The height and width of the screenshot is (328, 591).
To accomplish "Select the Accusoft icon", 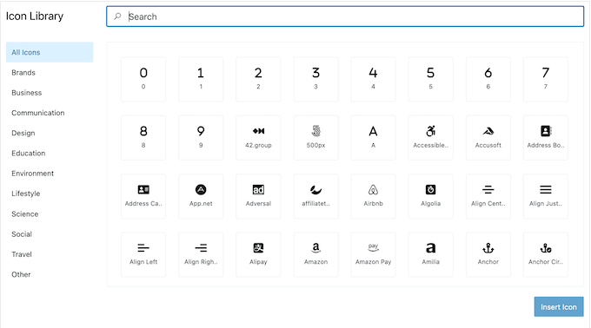I will (488, 138).
